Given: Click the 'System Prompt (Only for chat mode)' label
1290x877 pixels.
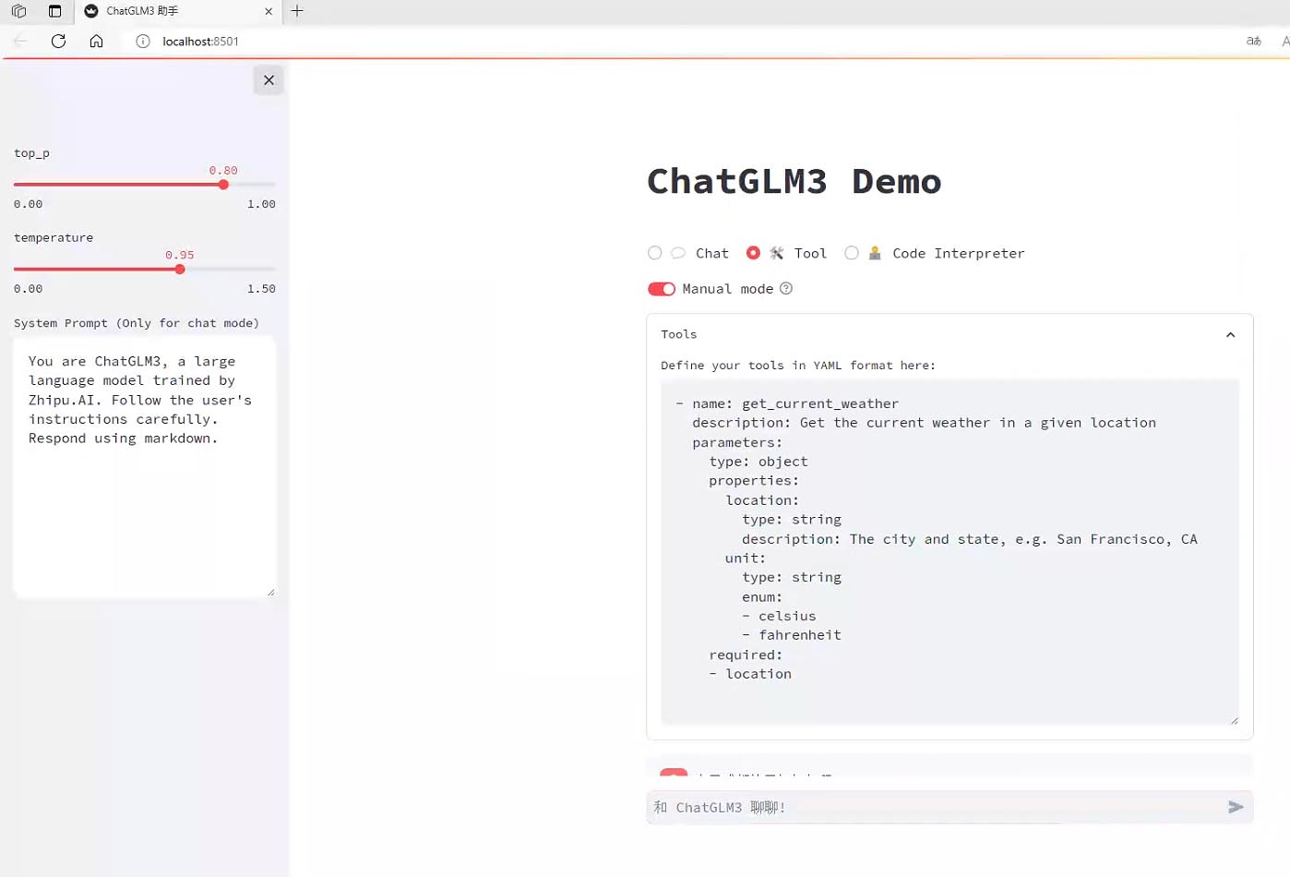Looking at the screenshot, I should point(137,323).
